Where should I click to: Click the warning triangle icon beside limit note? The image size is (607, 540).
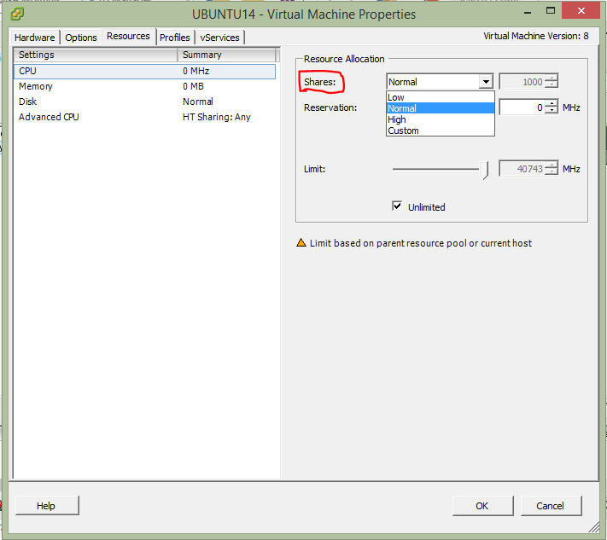point(301,243)
